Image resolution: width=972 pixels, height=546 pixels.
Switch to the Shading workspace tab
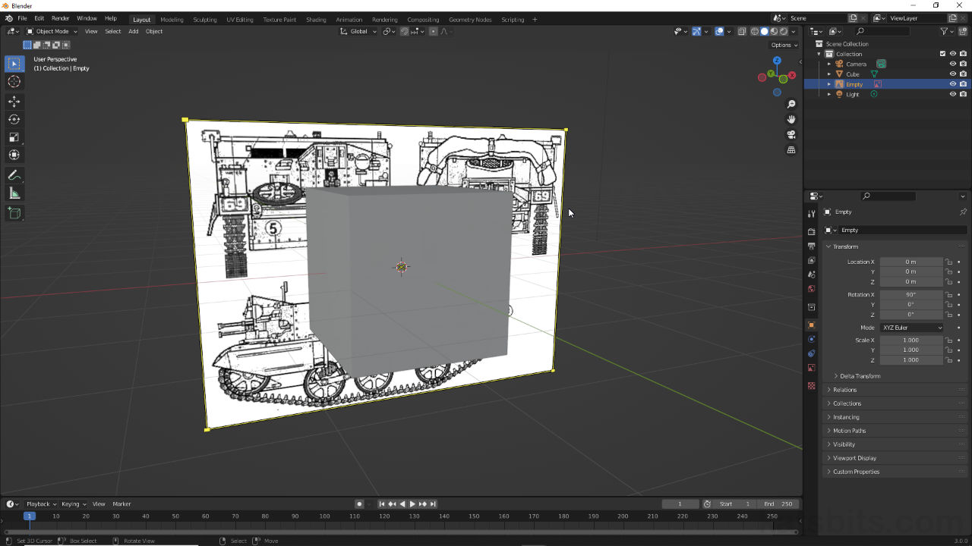tap(316, 20)
